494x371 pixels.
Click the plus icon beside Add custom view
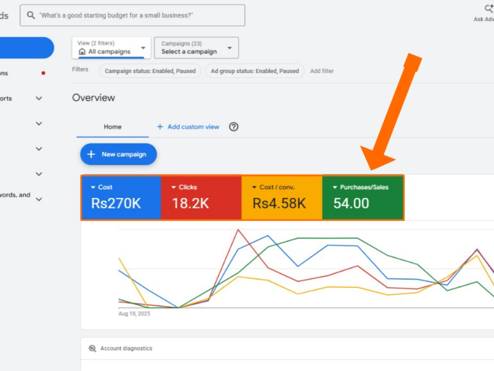pyautogui.click(x=160, y=127)
